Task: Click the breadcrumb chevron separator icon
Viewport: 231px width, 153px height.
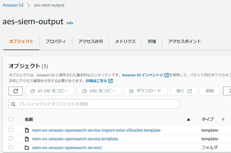Action: point(29,5)
